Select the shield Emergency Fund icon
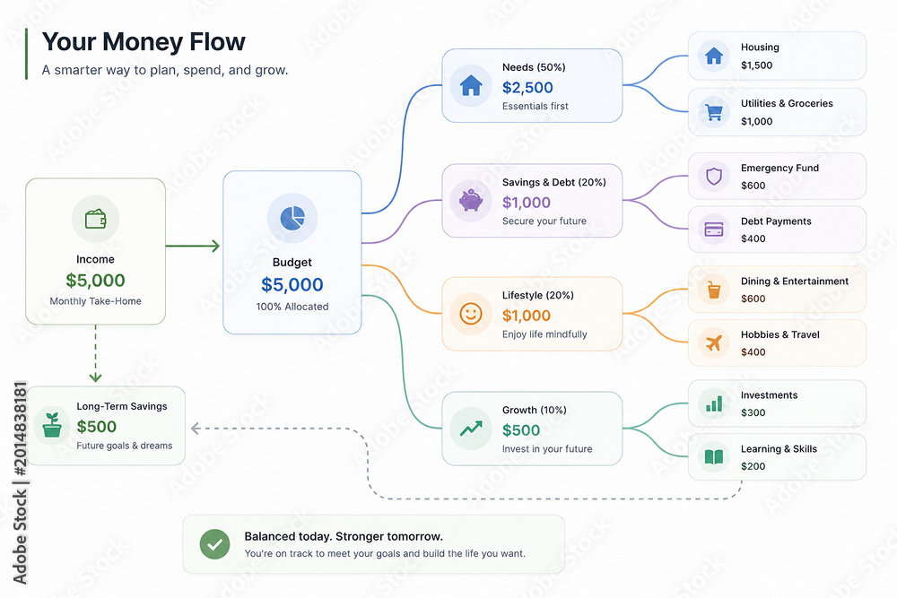897x598 pixels. (x=713, y=176)
